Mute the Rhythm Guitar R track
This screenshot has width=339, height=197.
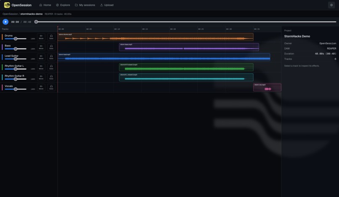41,77
